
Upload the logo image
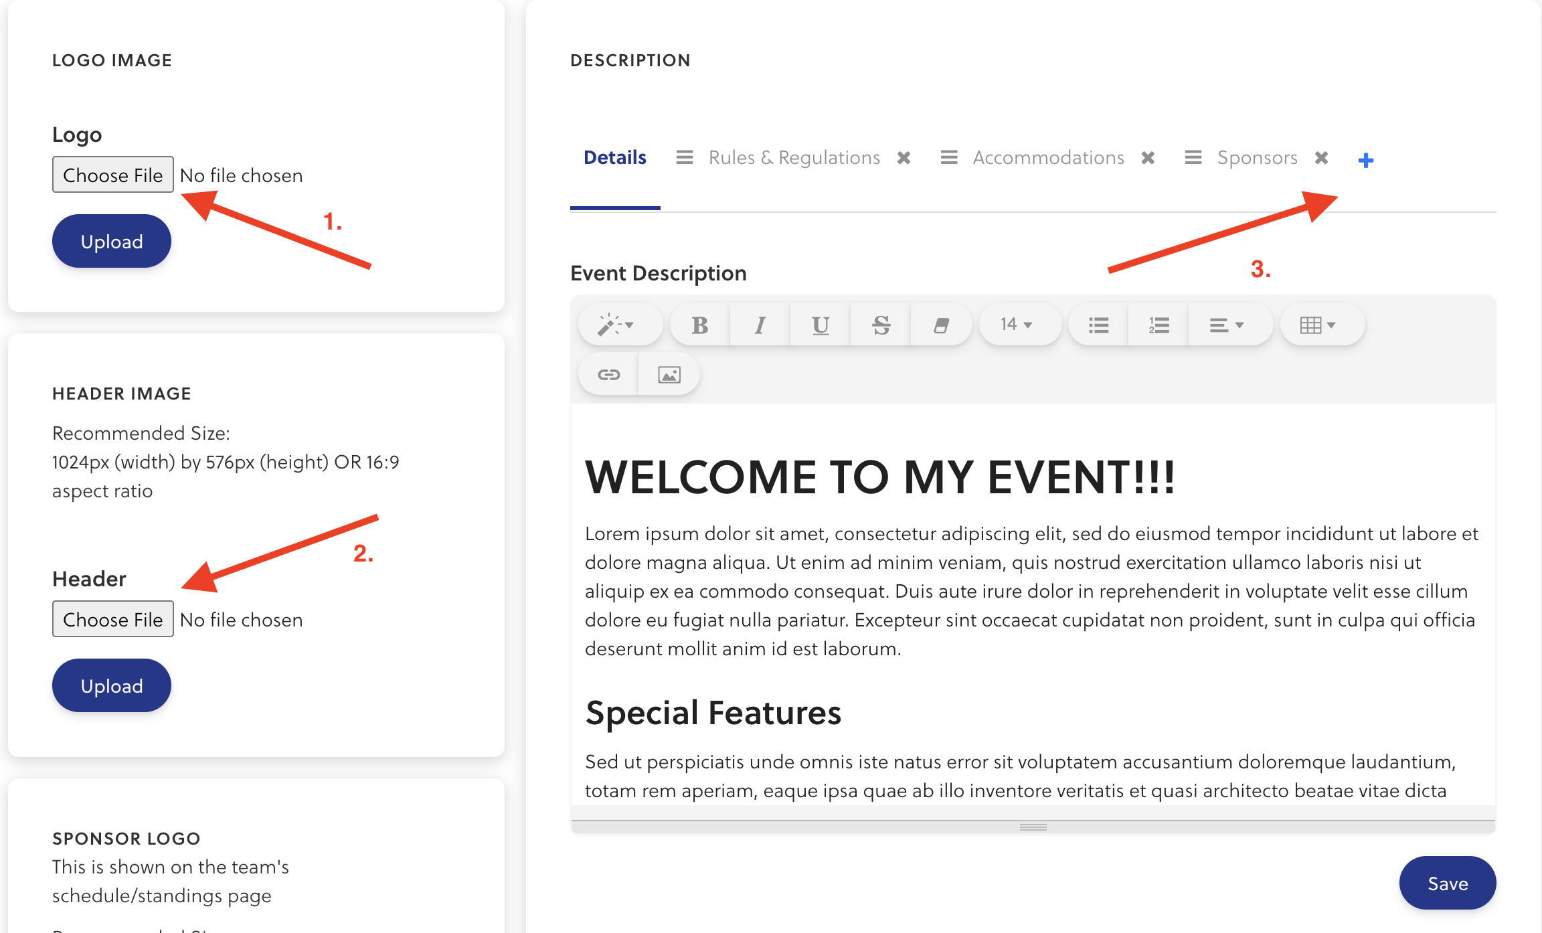(x=111, y=241)
